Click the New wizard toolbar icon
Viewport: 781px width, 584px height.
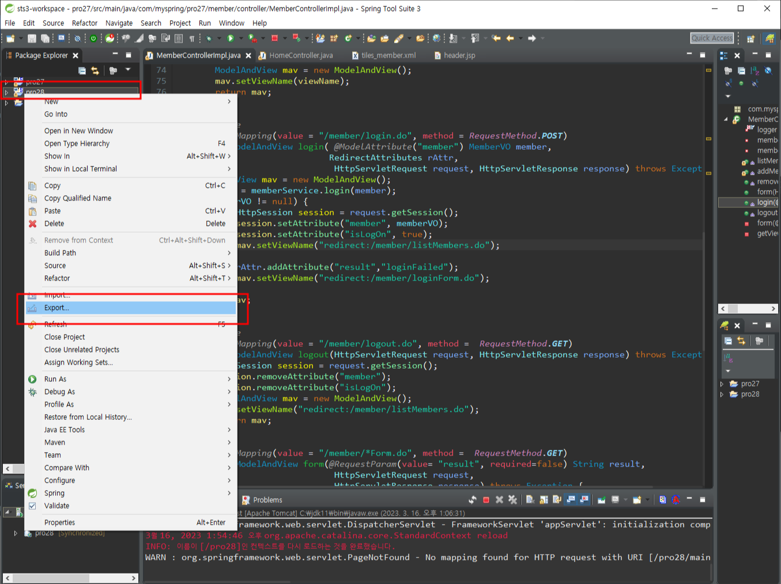(x=10, y=39)
